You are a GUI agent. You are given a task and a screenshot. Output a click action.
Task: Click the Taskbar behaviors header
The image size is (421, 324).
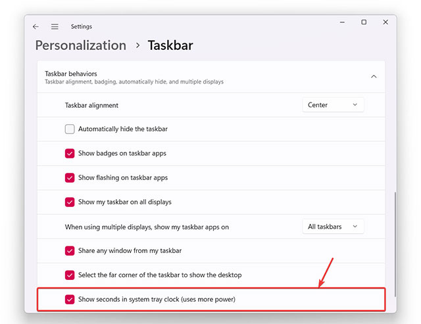tap(71, 74)
